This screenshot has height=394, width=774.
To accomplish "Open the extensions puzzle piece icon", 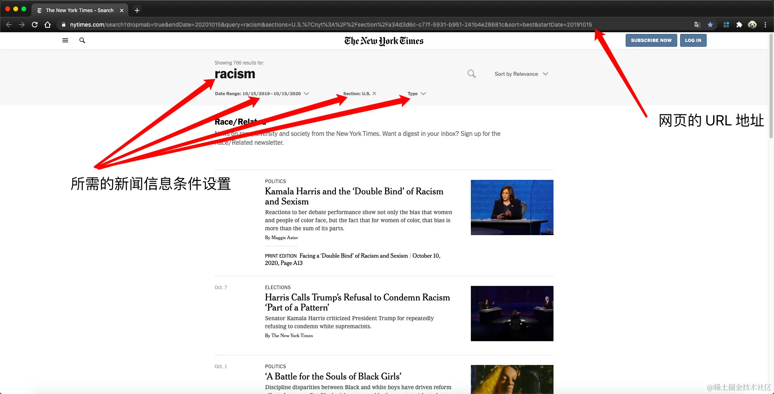I will [x=739, y=25].
